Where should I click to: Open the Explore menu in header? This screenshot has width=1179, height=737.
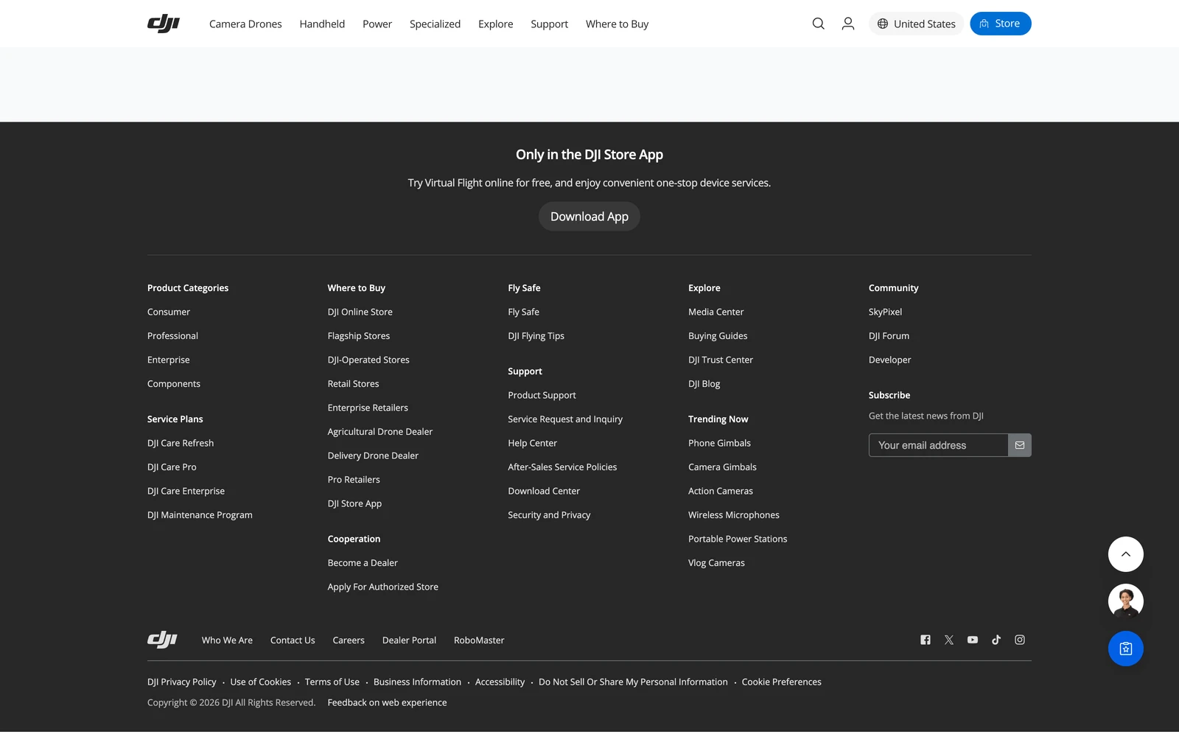click(495, 24)
